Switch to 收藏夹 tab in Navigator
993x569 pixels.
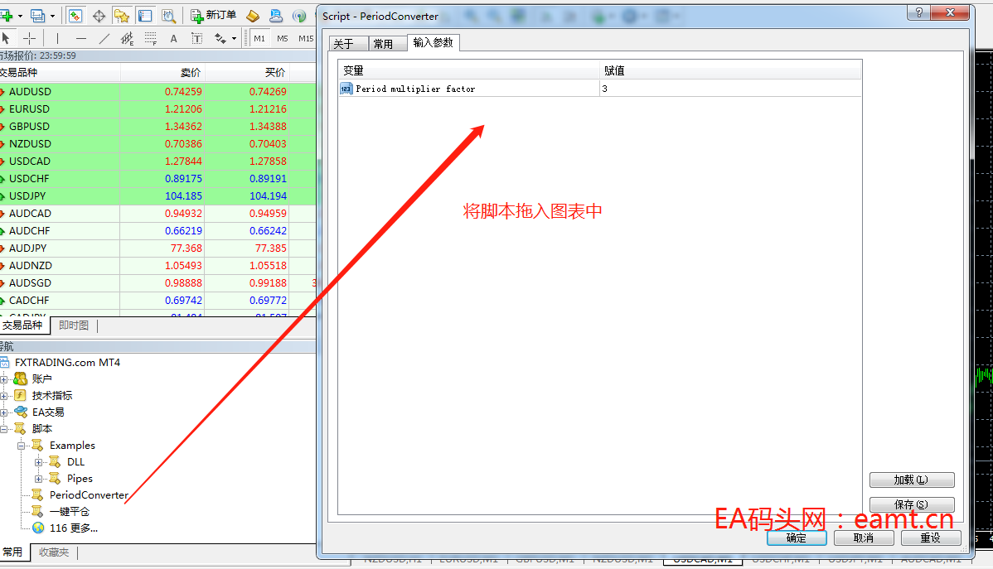54,552
